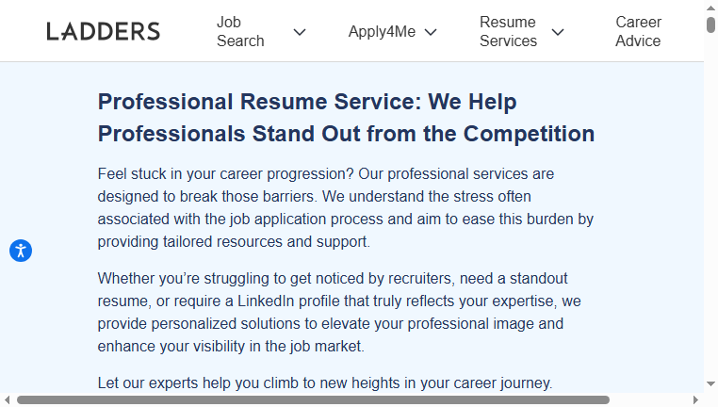Image resolution: width=718 pixels, height=407 pixels.
Task: Expand the Job Search chevron
Action: pos(300,32)
